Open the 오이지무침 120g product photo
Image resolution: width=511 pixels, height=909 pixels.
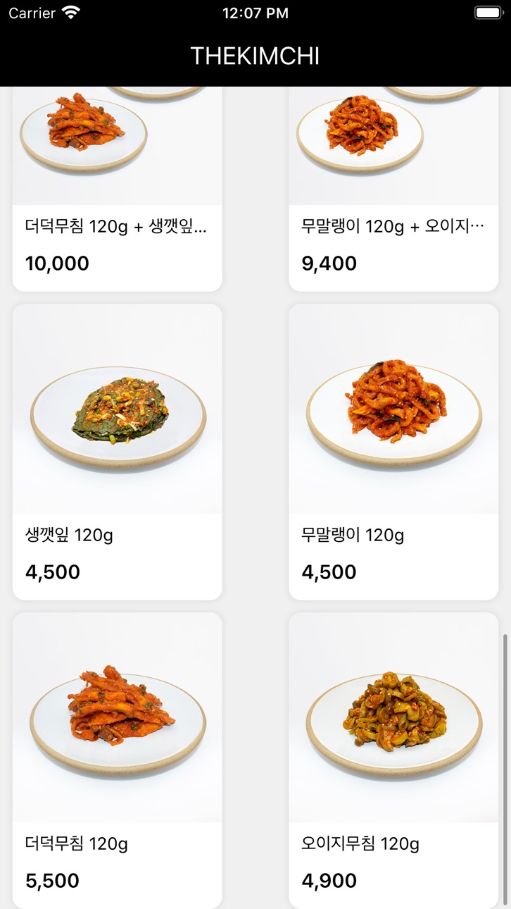pos(393,717)
